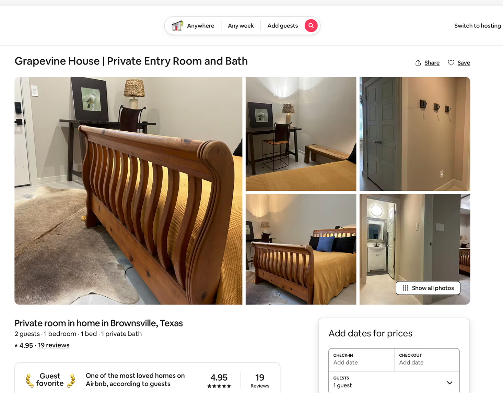The height and width of the screenshot is (393, 503).
Task: Select Anywhere in the search bar
Action: click(x=201, y=26)
